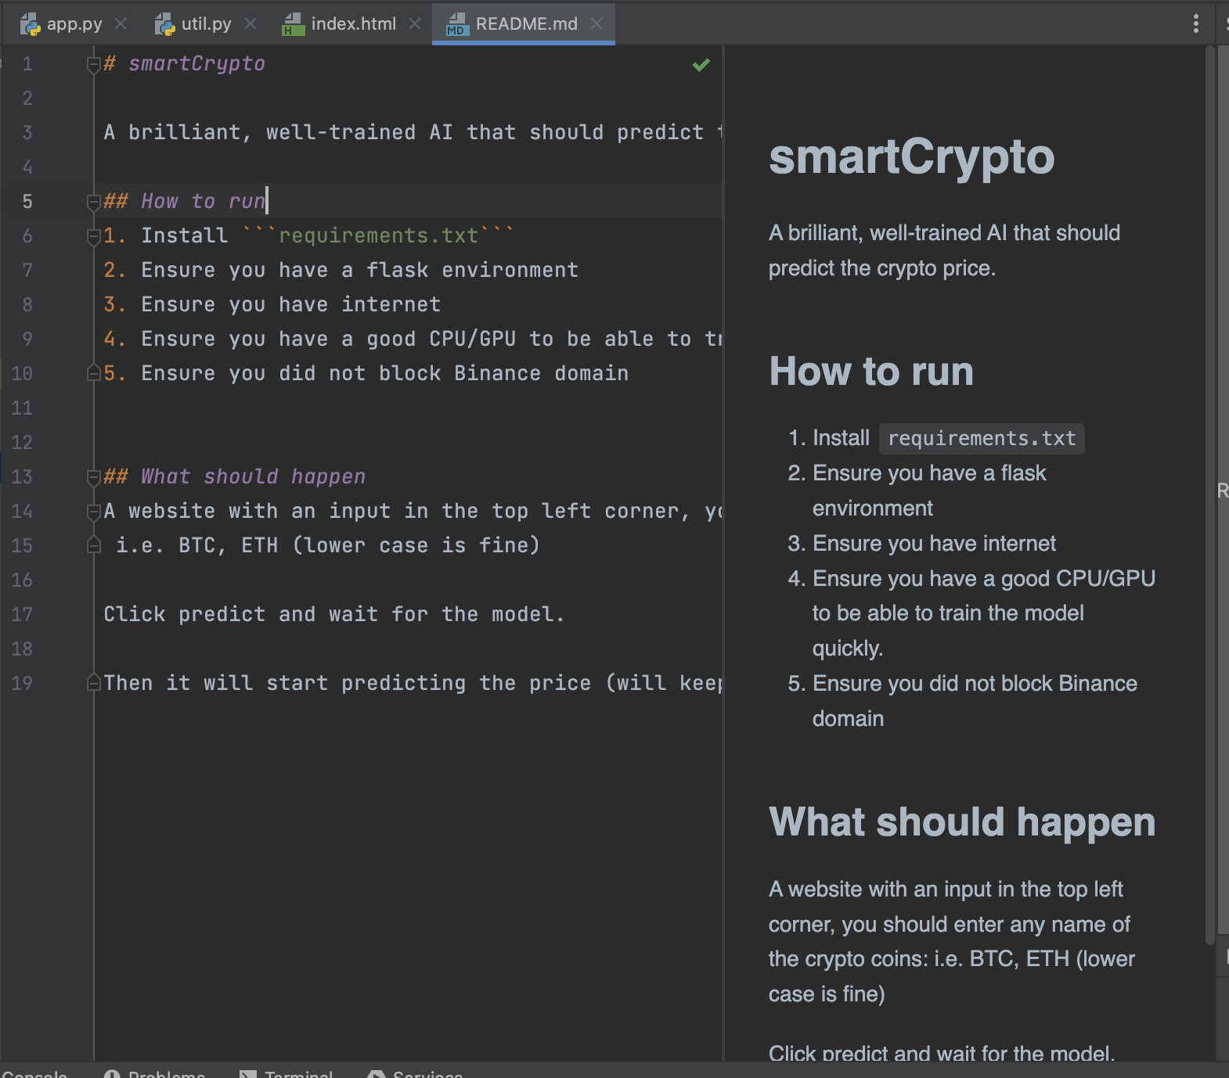Click 'What should happen' preview heading
Viewport: 1229px width, 1078px height.
962,823
